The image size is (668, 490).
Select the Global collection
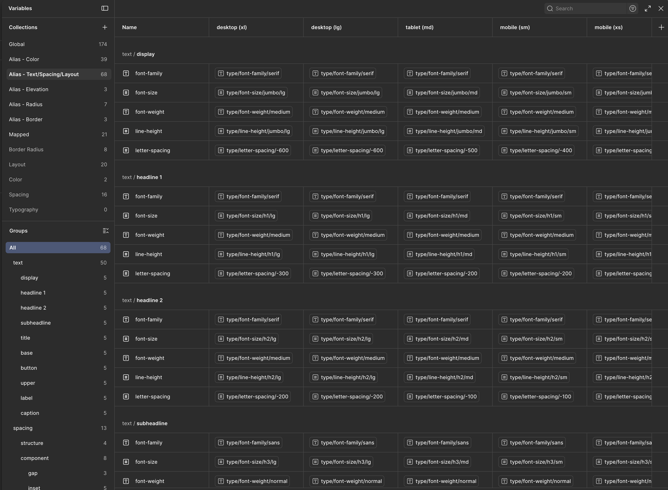58,44
